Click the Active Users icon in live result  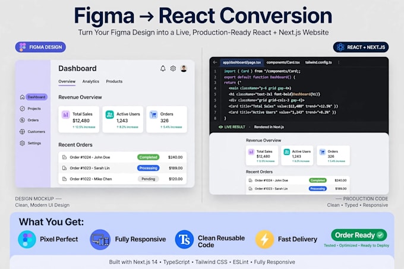pyautogui.click(x=287, y=152)
